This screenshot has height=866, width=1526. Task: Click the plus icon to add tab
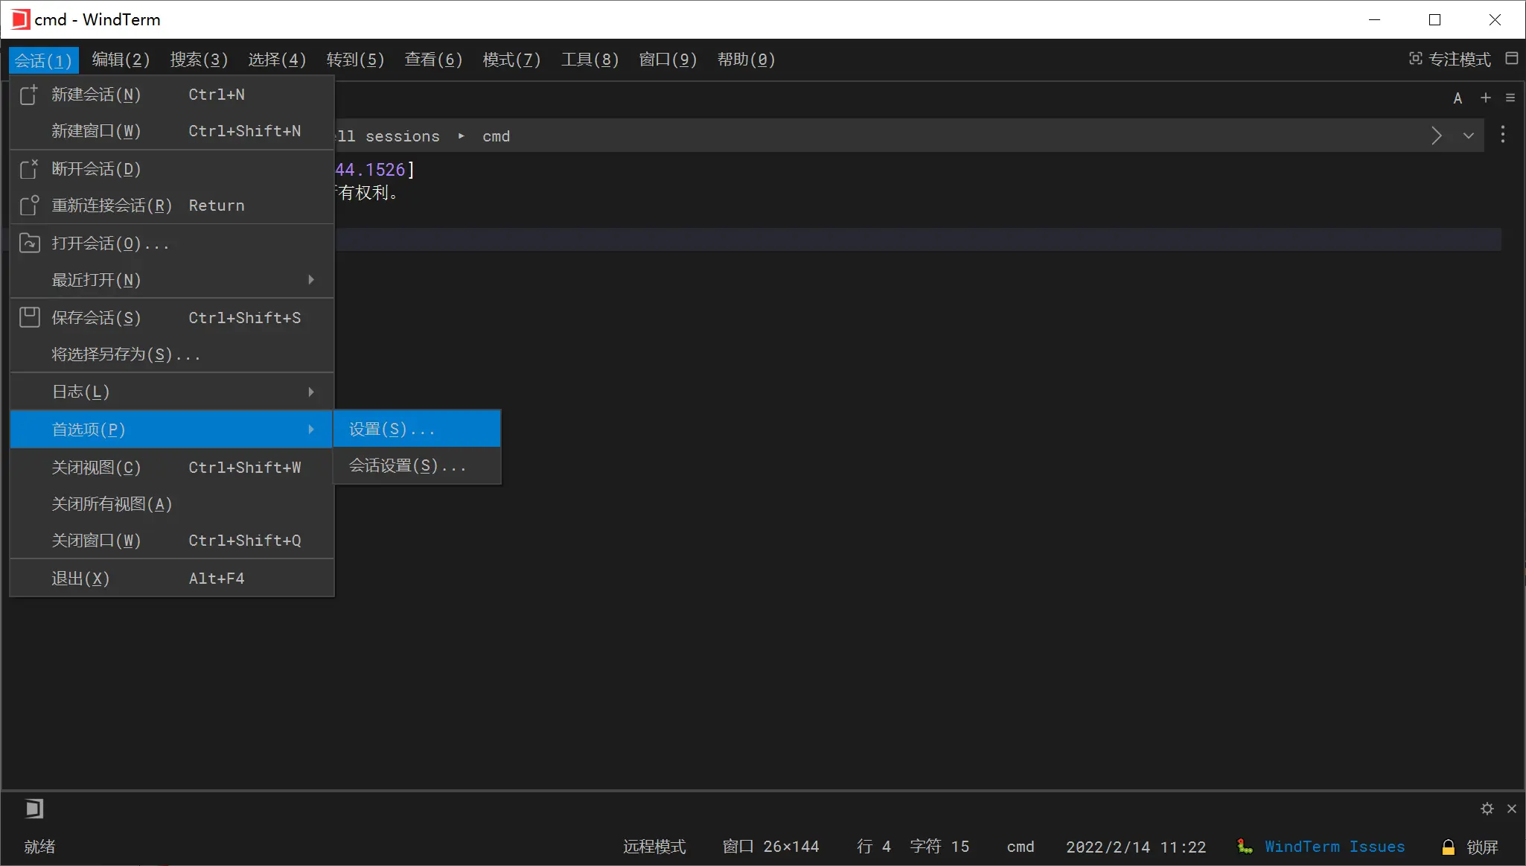(1486, 98)
